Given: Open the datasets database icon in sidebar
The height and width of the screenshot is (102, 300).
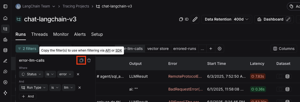Looking at the screenshot, I should pos(5,50).
